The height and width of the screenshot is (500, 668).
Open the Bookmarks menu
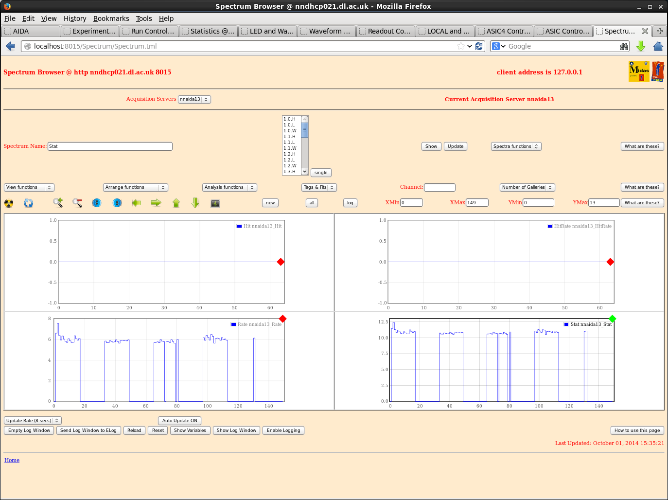pos(111,18)
